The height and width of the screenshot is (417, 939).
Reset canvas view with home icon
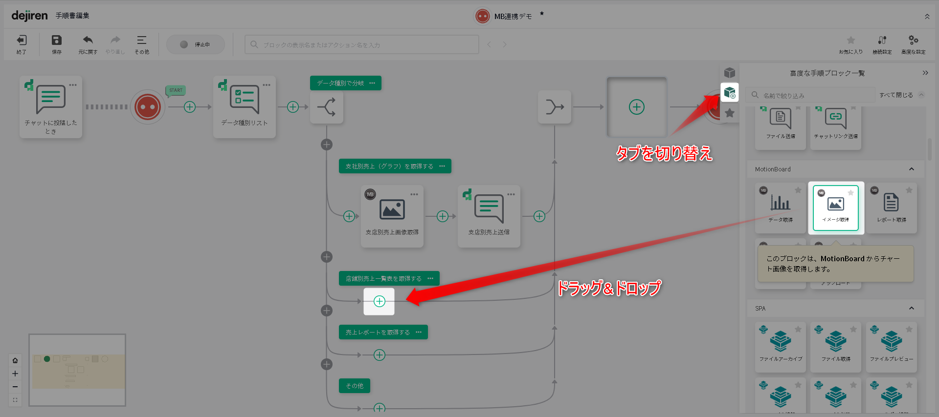[x=15, y=360]
